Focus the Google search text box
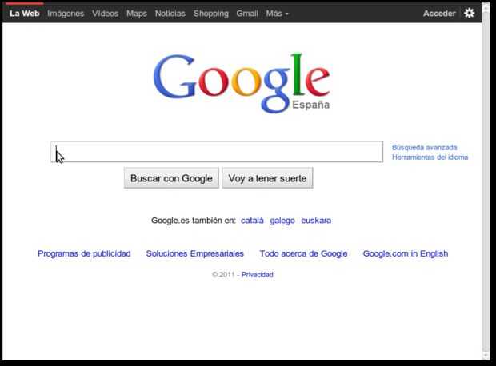 pos(217,152)
